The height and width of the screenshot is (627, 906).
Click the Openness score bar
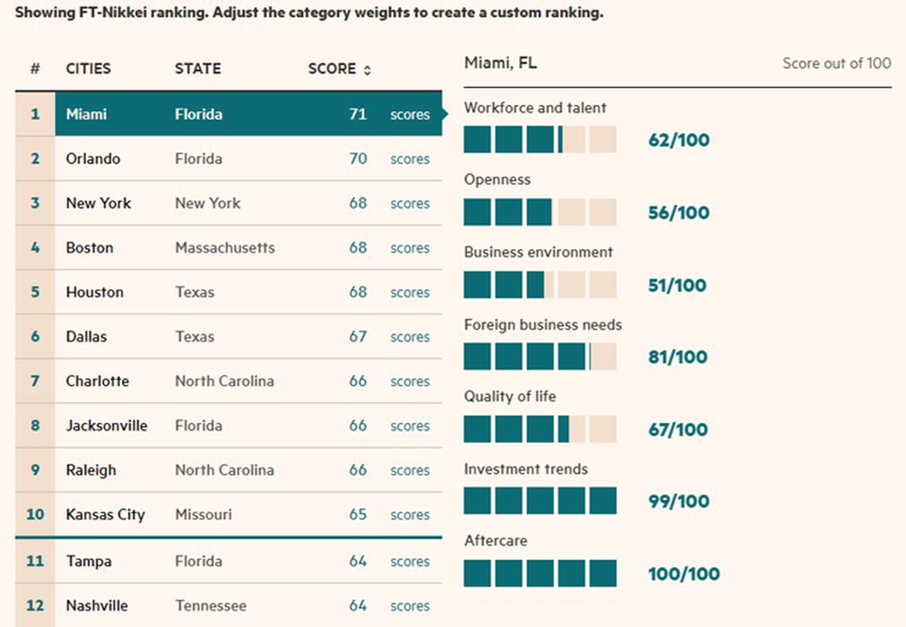(x=539, y=212)
